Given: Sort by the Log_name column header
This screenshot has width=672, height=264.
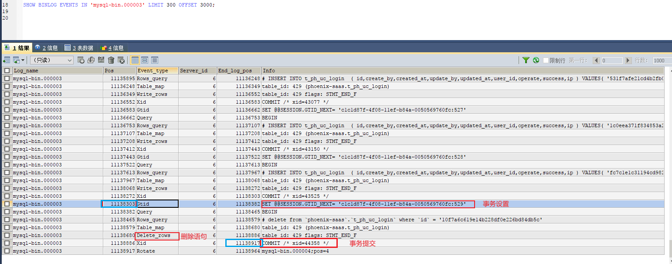Looking at the screenshot, I should [x=58, y=71].
